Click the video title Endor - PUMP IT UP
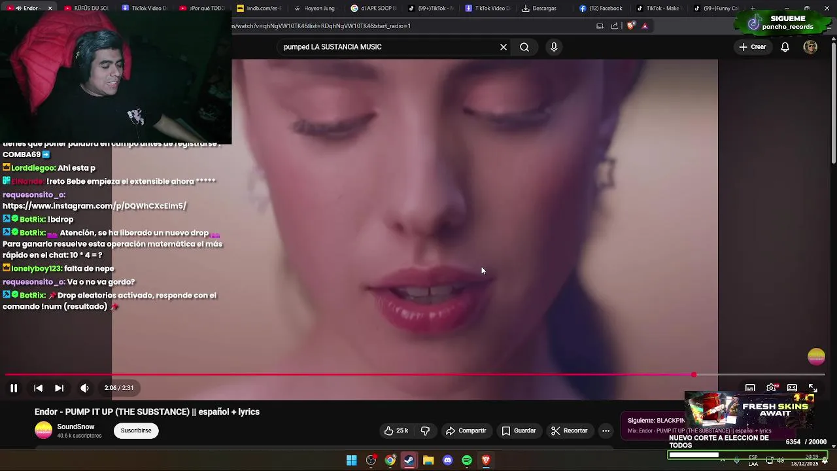Screen dimensions: 837x471 pyautogui.click(x=147, y=411)
